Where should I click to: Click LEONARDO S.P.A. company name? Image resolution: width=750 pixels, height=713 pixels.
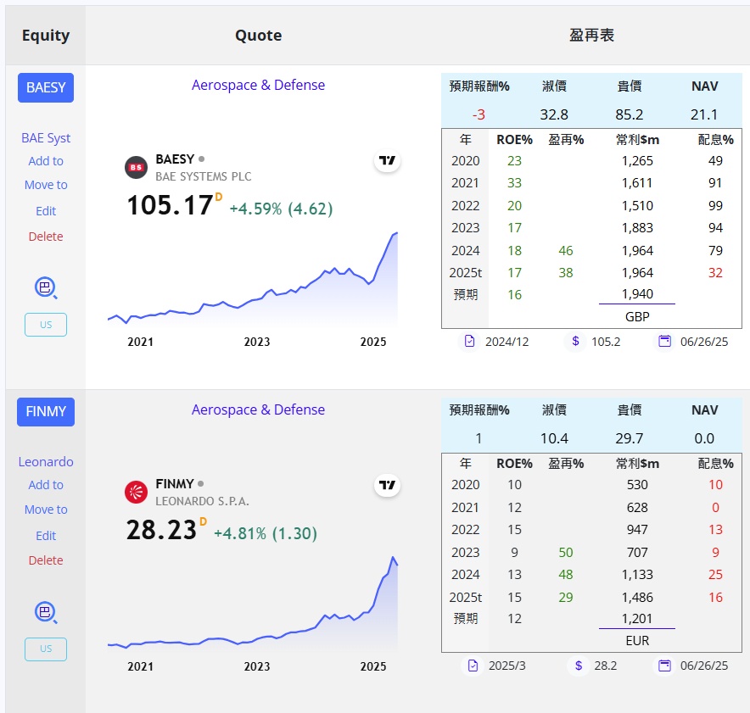pyautogui.click(x=202, y=501)
